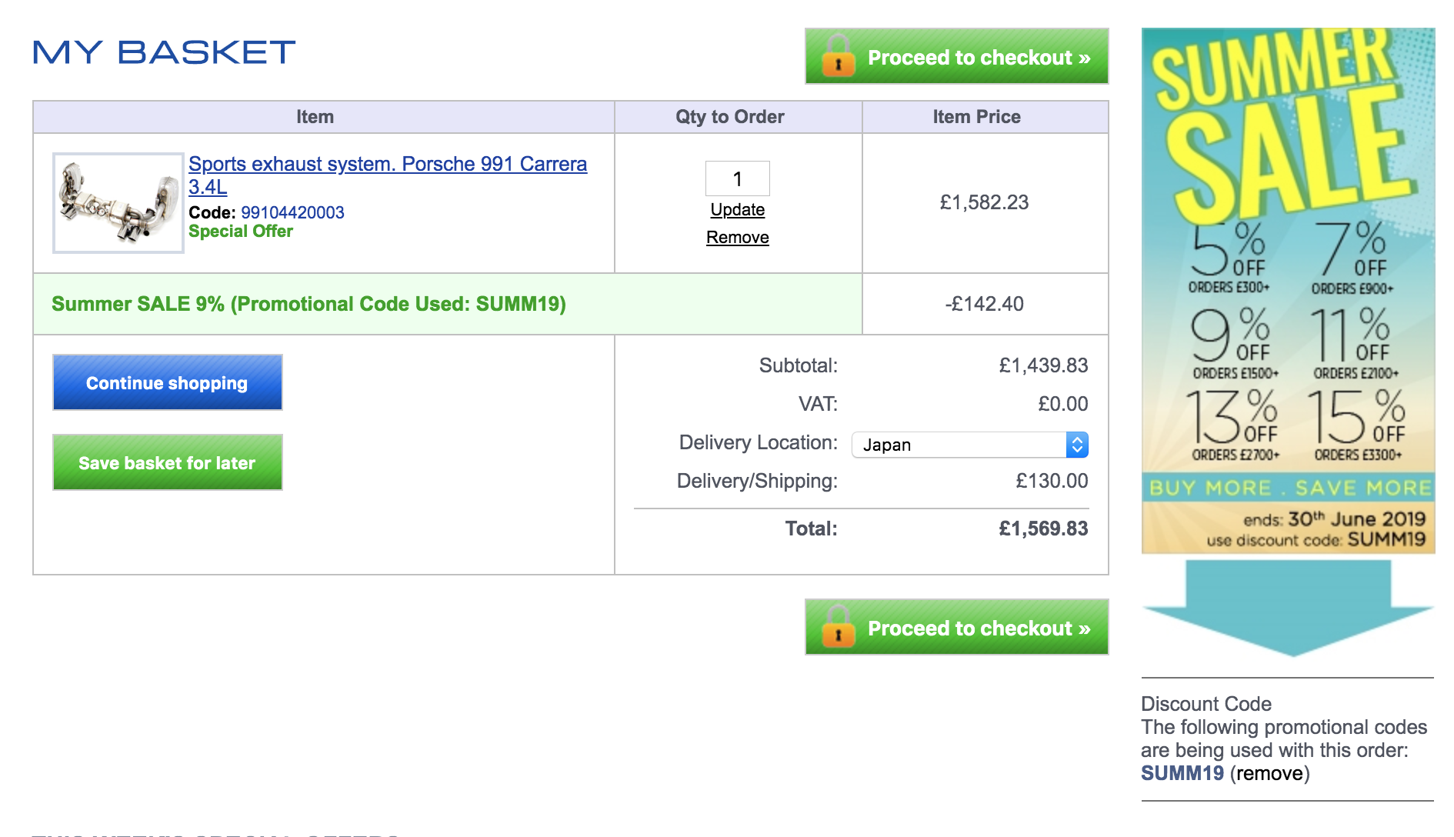Remove the SUMM19 promotional code
Viewport: 1454px width, 837px height.
coord(1269,773)
